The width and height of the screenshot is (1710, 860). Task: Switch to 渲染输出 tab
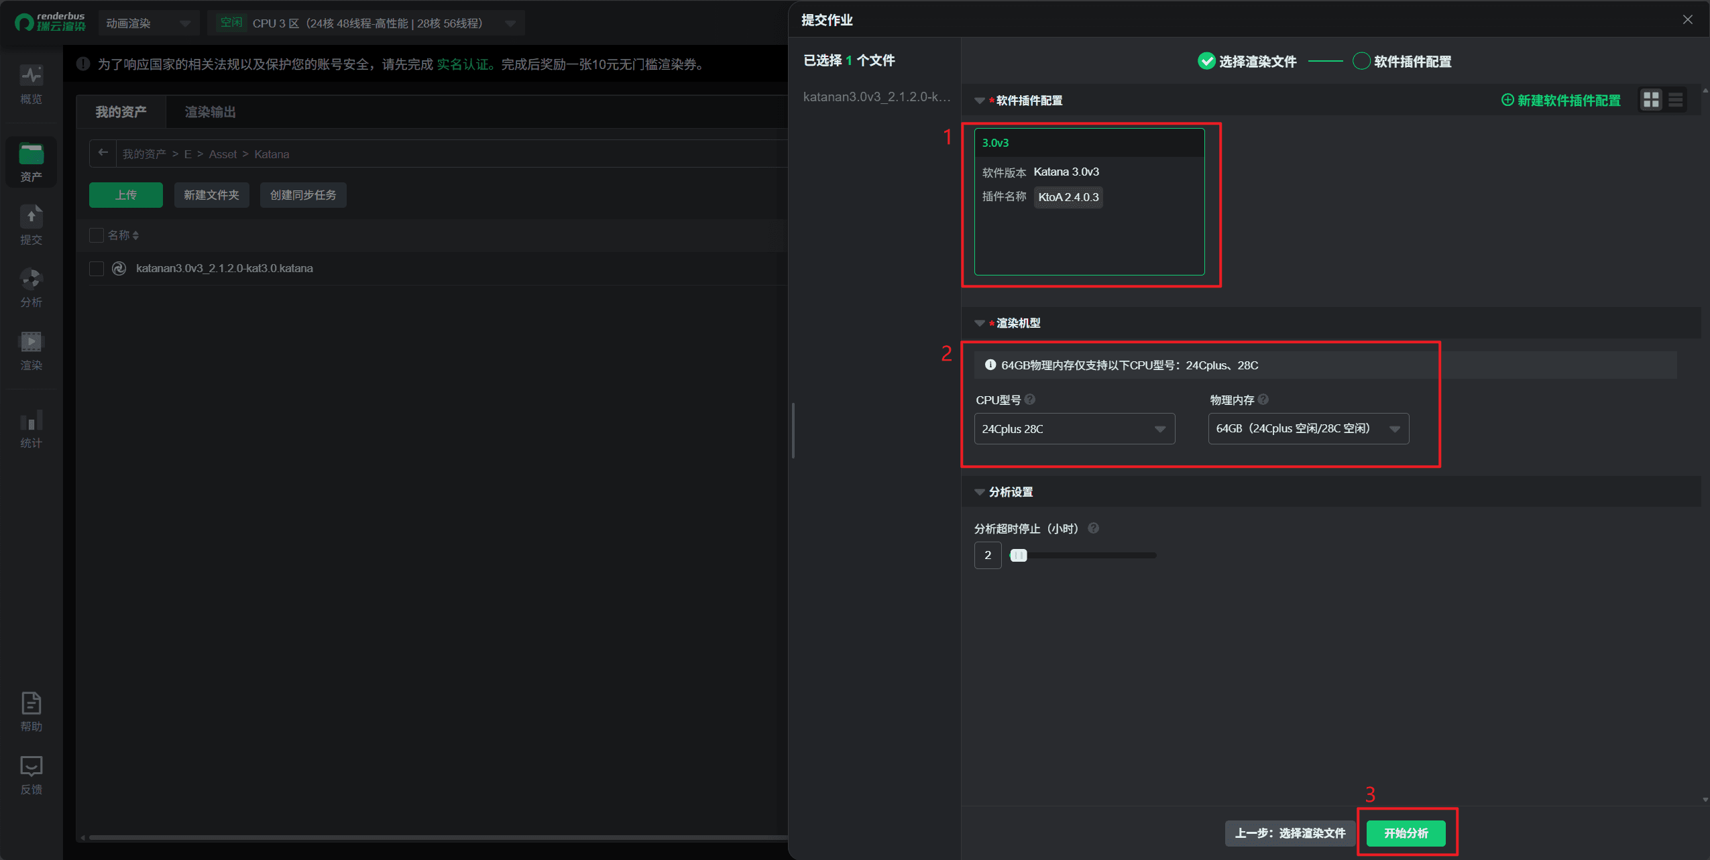[x=210, y=111]
